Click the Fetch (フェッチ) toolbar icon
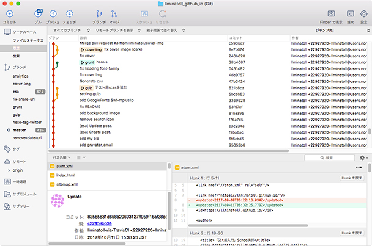372x246 pixels. [69, 13]
